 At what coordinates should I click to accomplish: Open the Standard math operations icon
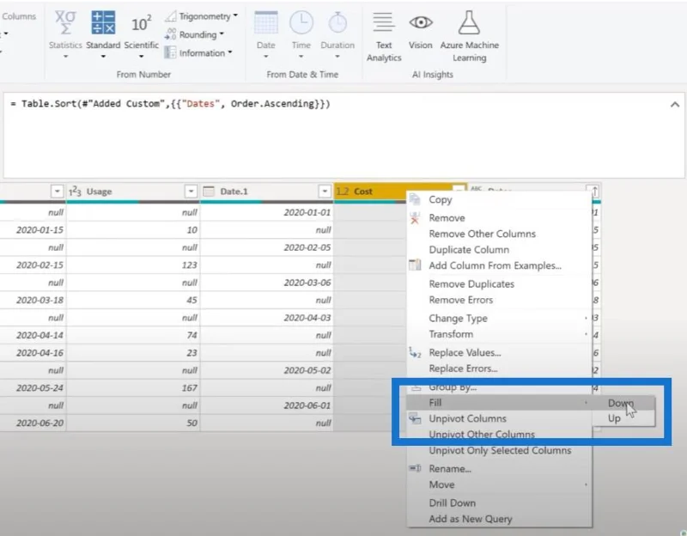[103, 23]
